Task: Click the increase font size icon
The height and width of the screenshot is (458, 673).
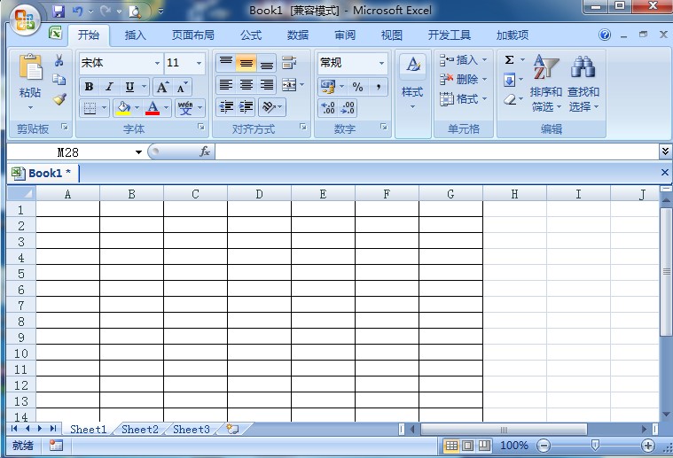Action: tap(162, 87)
